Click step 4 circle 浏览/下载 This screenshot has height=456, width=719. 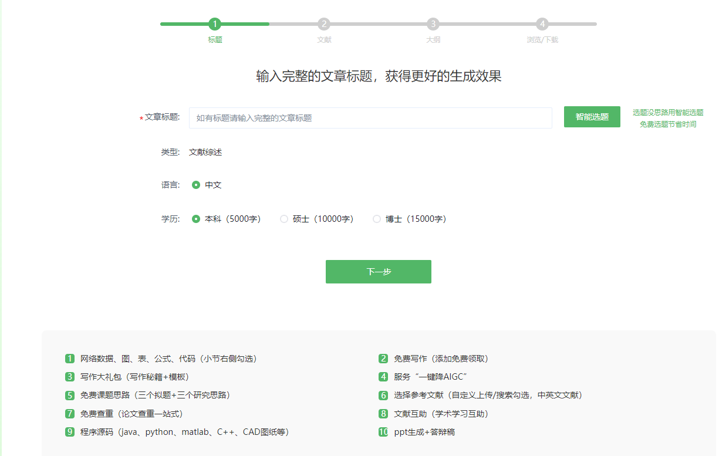tap(542, 24)
